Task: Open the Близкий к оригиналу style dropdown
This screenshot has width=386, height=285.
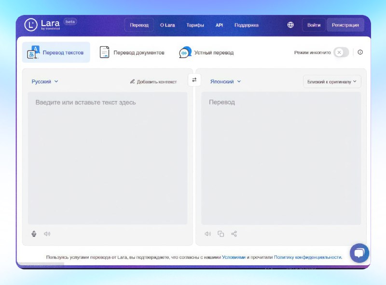Action: [x=331, y=81]
